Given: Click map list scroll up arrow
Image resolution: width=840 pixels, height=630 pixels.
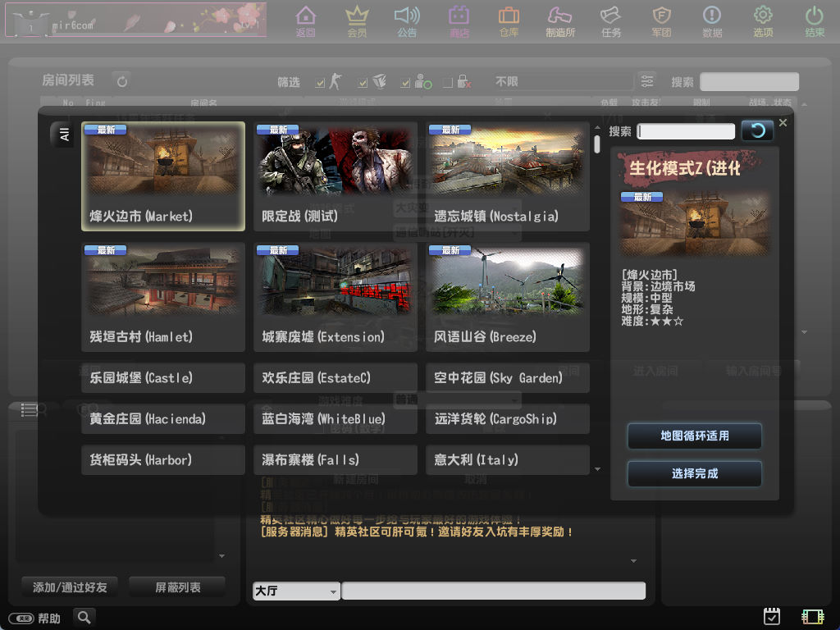Looking at the screenshot, I should point(597,127).
